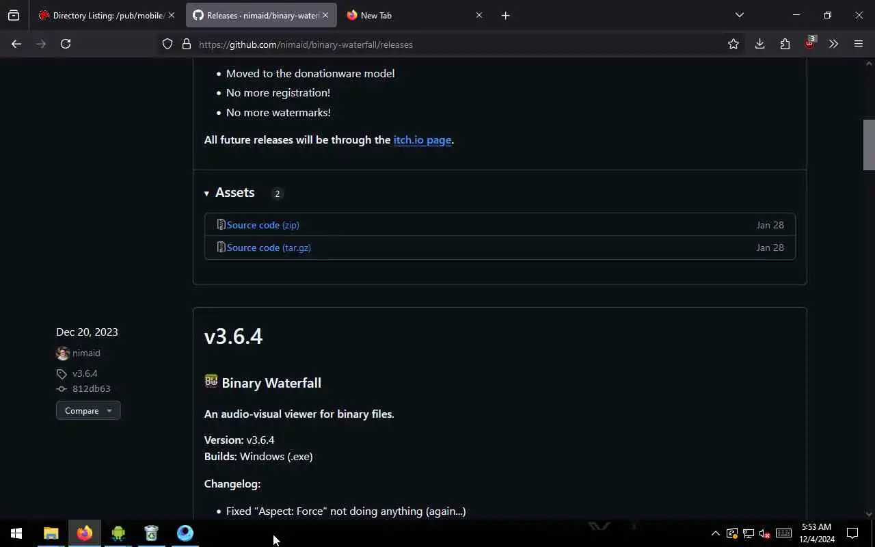Open the list all tabs dropdown
Screen dimensions: 875x547
click(x=739, y=15)
